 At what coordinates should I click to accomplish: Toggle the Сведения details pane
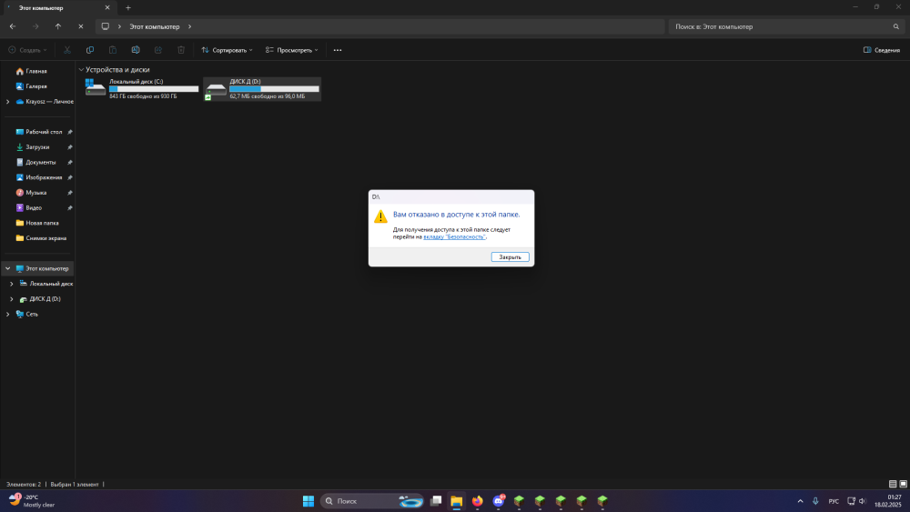pyautogui.click(x=882, y=50)
